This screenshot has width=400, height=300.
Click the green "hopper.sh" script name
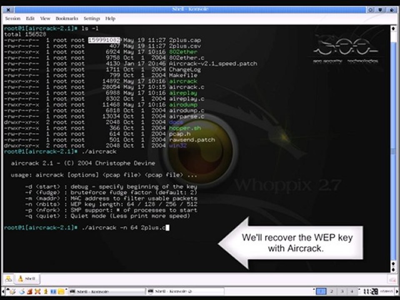pyautogui.click(x=185, y=128)
